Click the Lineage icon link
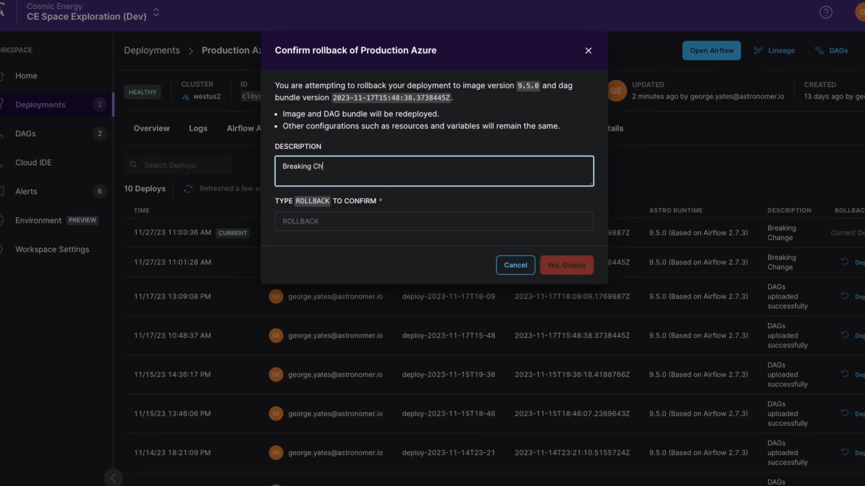The image size is (865, 486). (x=758, y=50)
